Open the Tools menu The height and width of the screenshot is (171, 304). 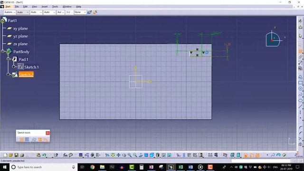click(x=55, y=7)
